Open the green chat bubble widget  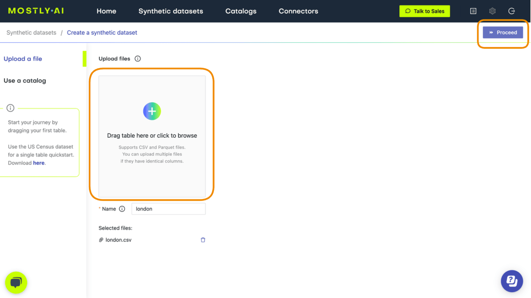tap(16, 283)
